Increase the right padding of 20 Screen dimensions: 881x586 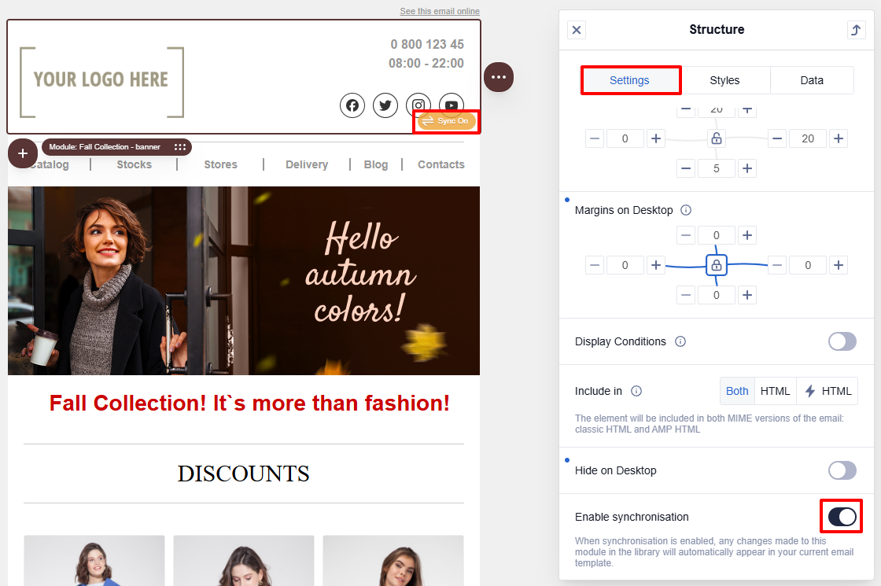point(839,138)
